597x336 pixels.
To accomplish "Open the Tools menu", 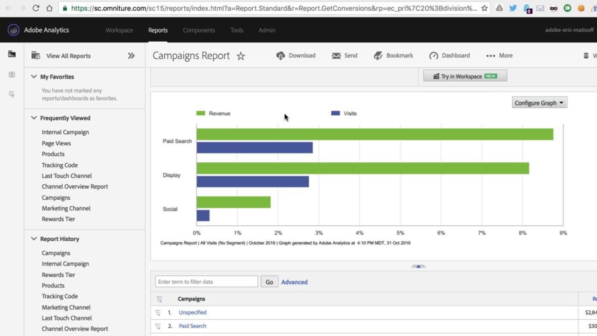I will coord(236,30).
